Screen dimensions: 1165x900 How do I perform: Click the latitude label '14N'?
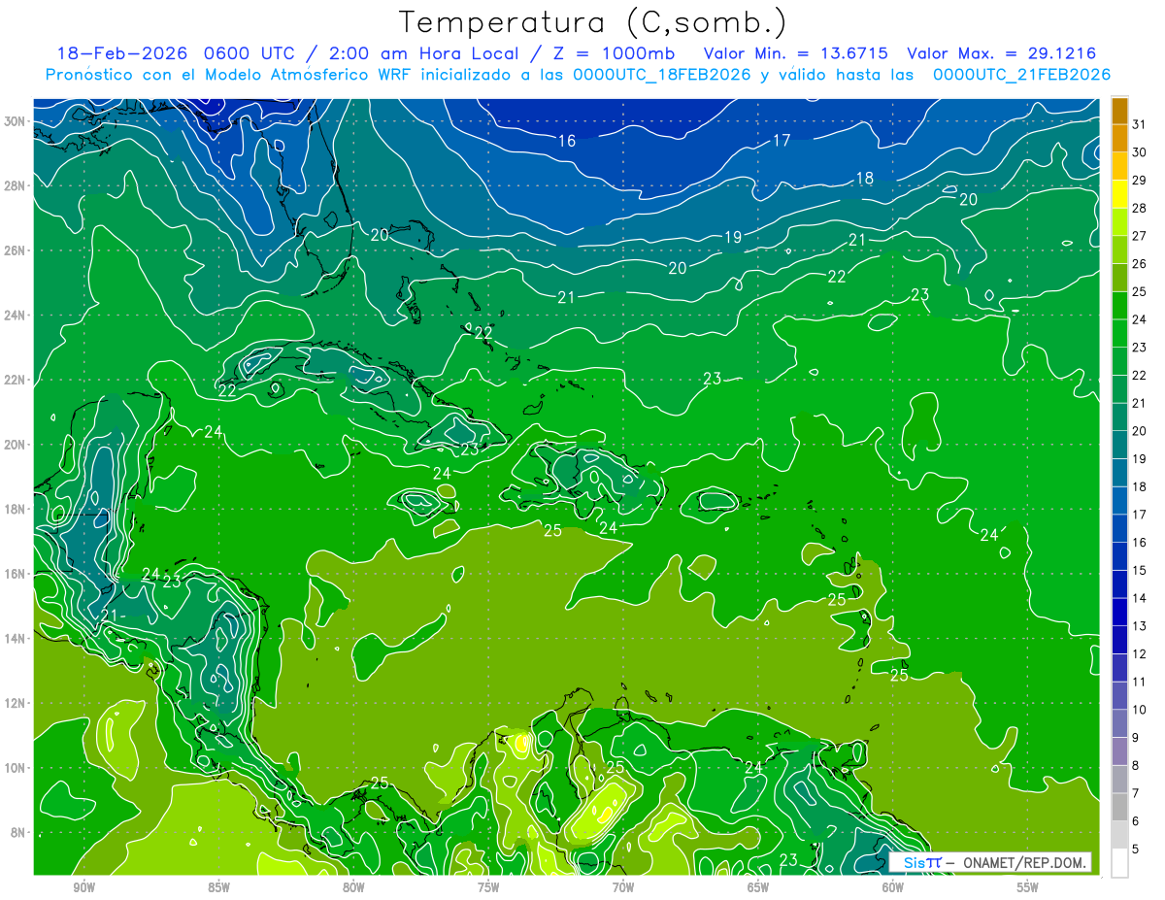(16, 639)
